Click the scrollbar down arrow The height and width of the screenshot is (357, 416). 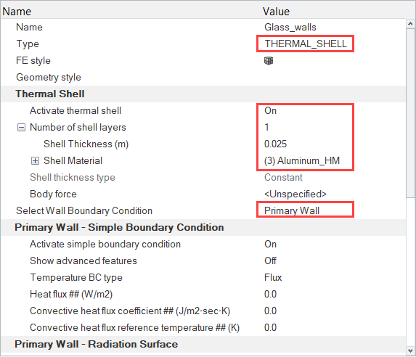click(x=410, y=350)
